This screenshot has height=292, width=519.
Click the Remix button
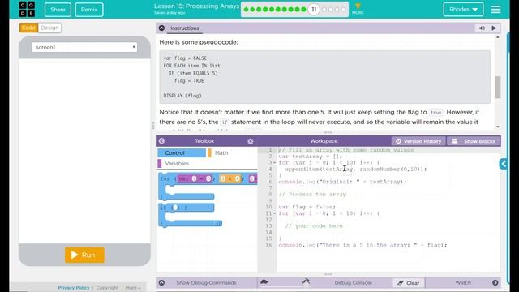(x=89, y=10)
